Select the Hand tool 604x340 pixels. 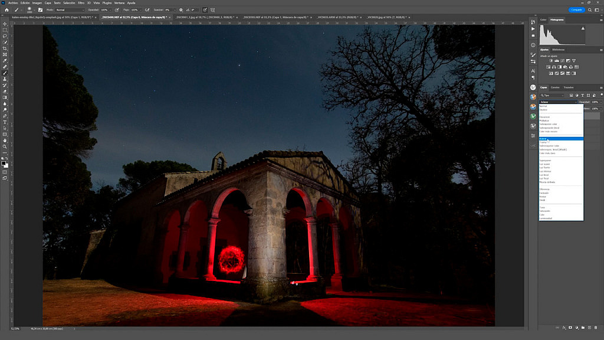4,140
